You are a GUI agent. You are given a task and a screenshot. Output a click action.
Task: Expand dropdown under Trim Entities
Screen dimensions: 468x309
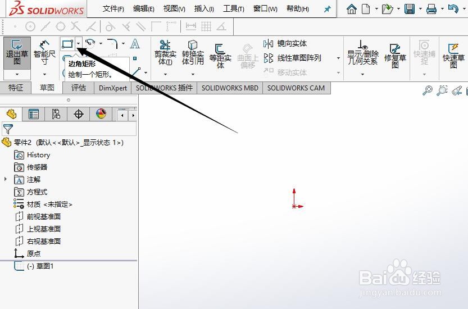pos(165,74)
